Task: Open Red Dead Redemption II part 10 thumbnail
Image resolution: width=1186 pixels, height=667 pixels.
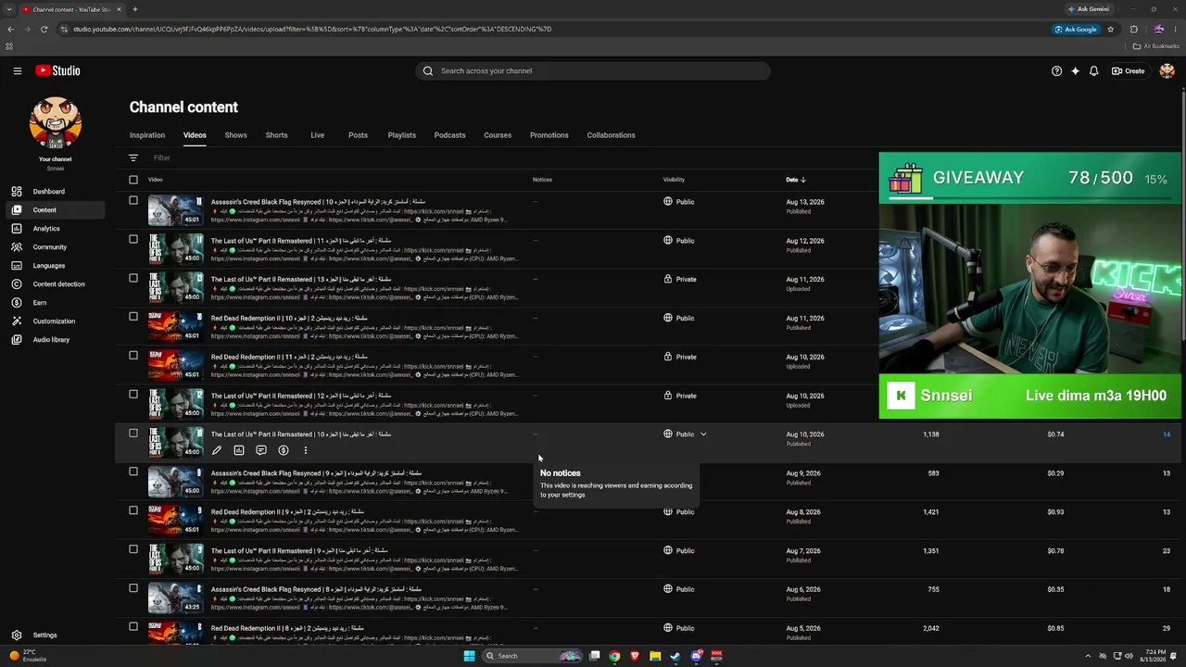Action: (175, 326)
